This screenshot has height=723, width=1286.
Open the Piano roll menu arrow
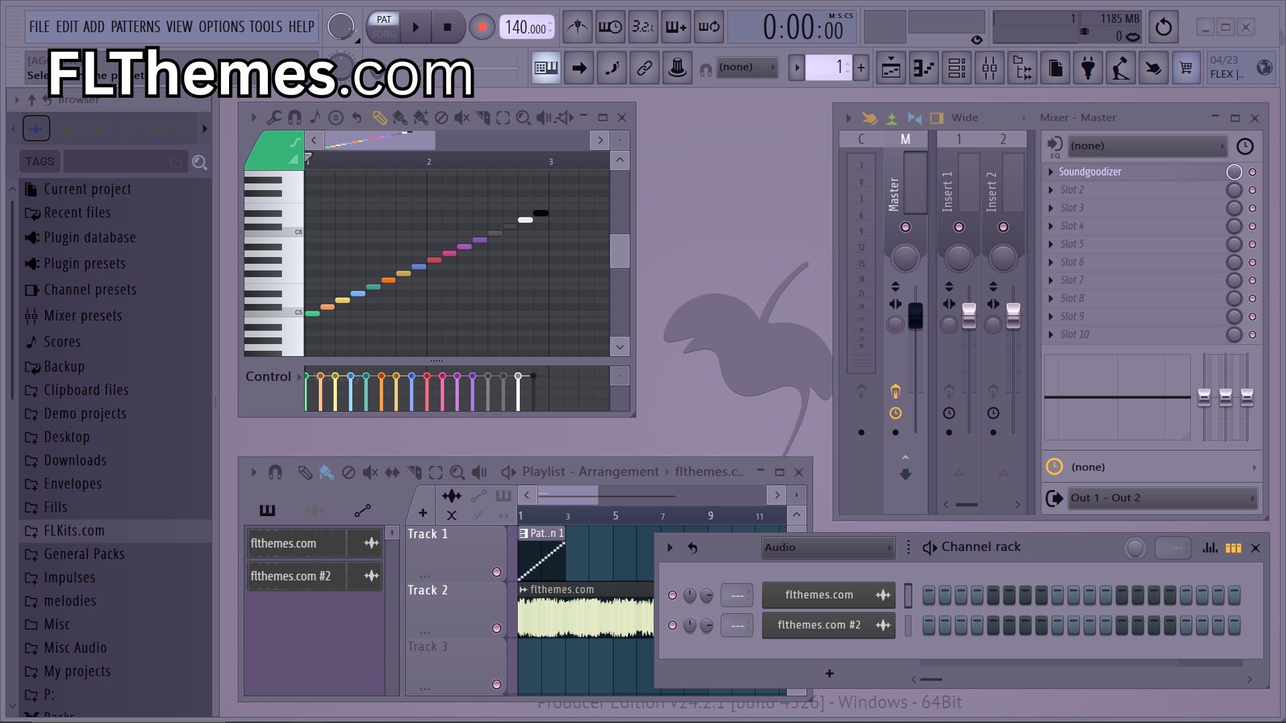click(254, 118)
